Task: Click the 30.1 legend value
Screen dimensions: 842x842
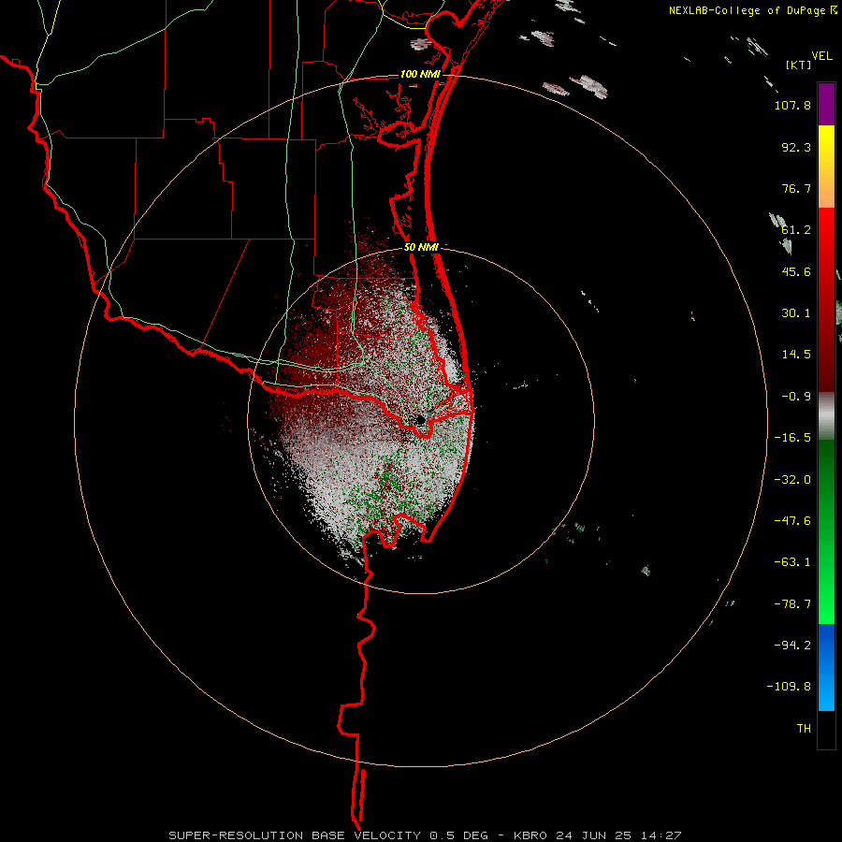Action: [x=796, y=313]
